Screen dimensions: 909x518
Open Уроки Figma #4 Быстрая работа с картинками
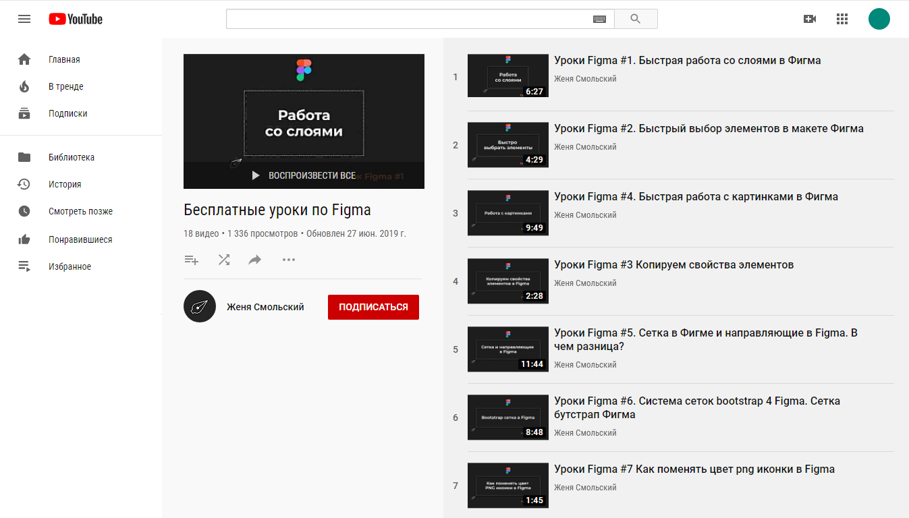[x=696, y=196]
